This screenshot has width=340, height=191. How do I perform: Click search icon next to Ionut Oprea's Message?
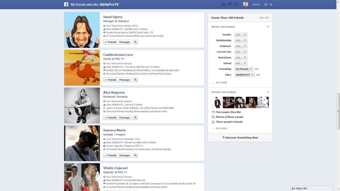135,42
